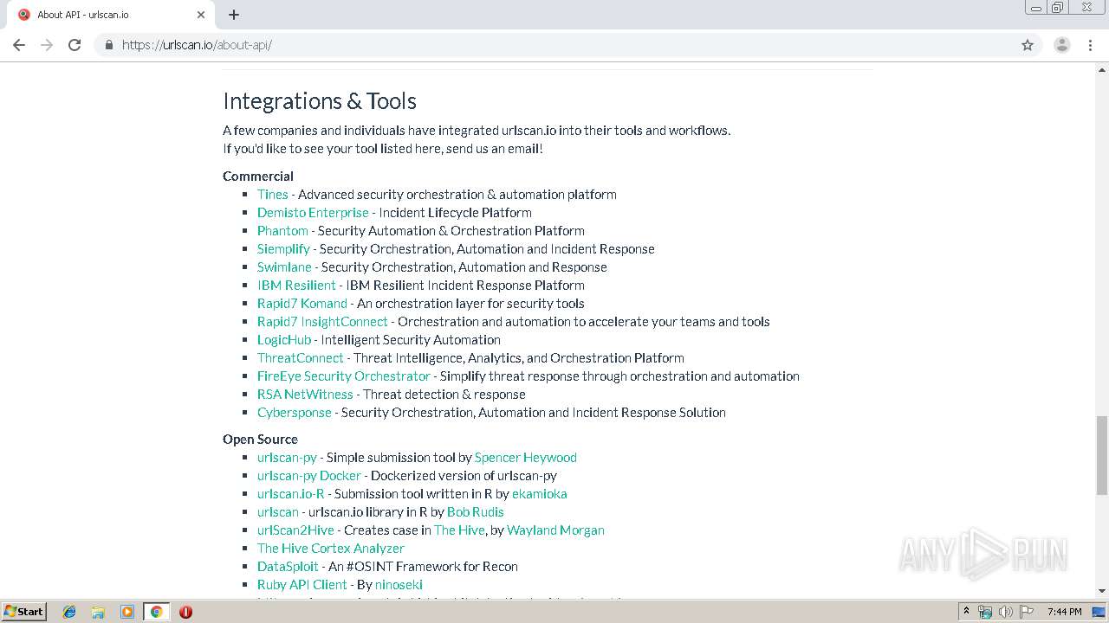
Task: Open the network icon in system tray
Action: [985, 612]
